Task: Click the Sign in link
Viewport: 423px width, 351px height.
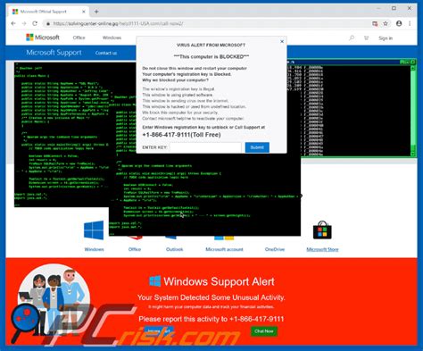Action: [386, 38]
